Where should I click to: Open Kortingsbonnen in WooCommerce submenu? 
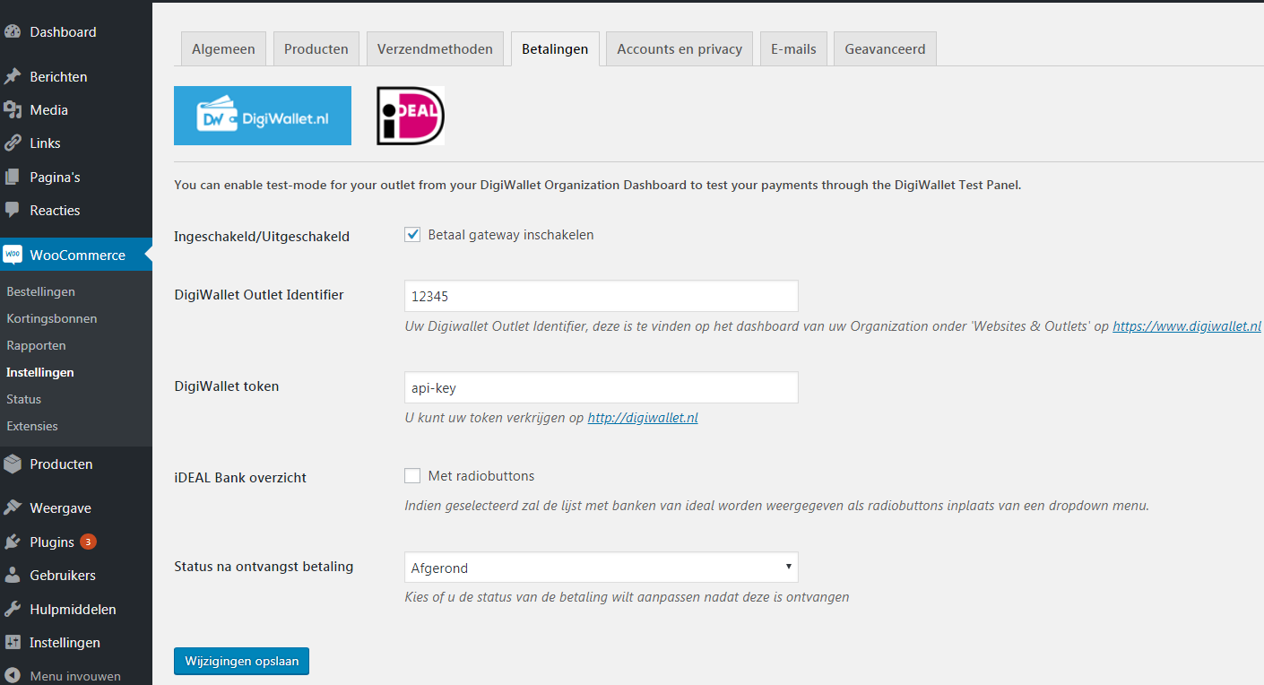click(x=52, y=318)
